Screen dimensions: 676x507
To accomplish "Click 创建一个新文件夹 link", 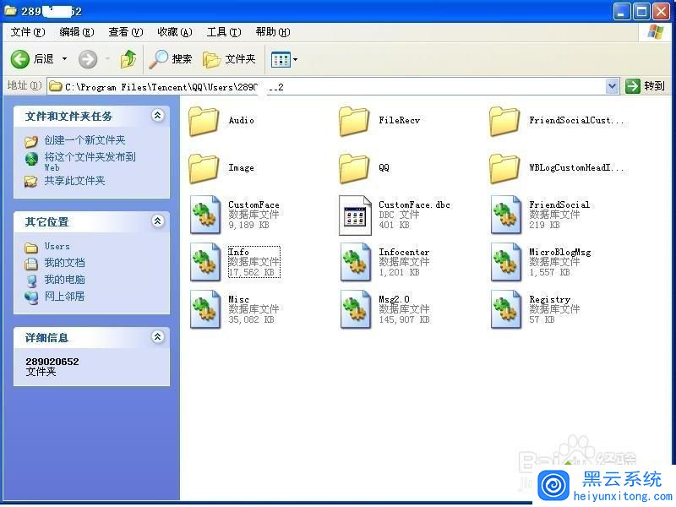I will (x=84, y=140).
